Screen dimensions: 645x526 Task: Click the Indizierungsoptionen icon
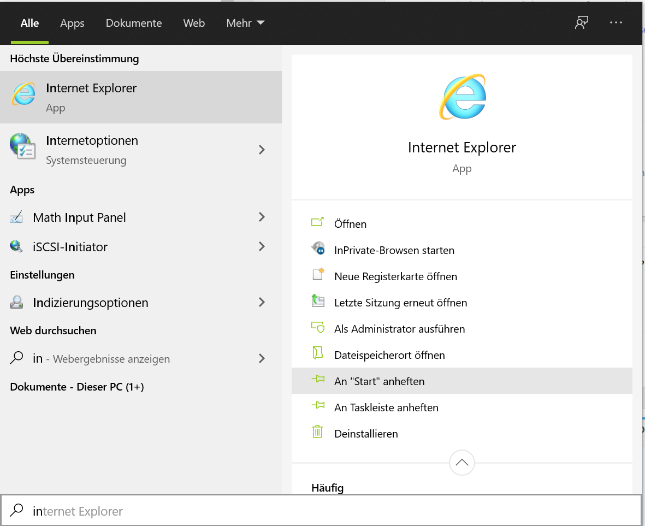[16, 302]
